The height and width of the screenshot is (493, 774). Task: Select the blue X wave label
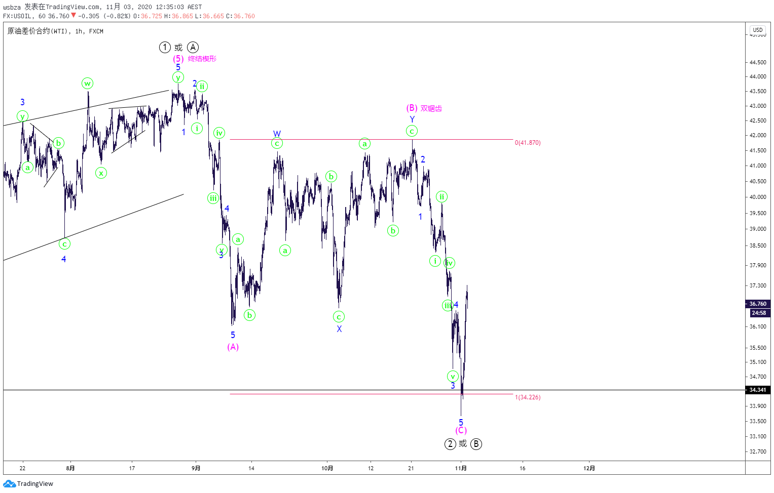pyautogui.click(x=339, y=329)
